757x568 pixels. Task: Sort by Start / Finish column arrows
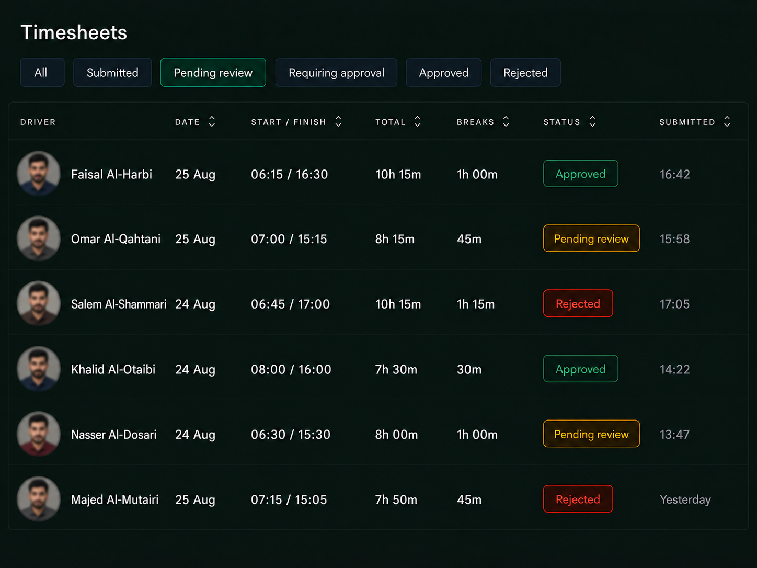click(338, 122)
